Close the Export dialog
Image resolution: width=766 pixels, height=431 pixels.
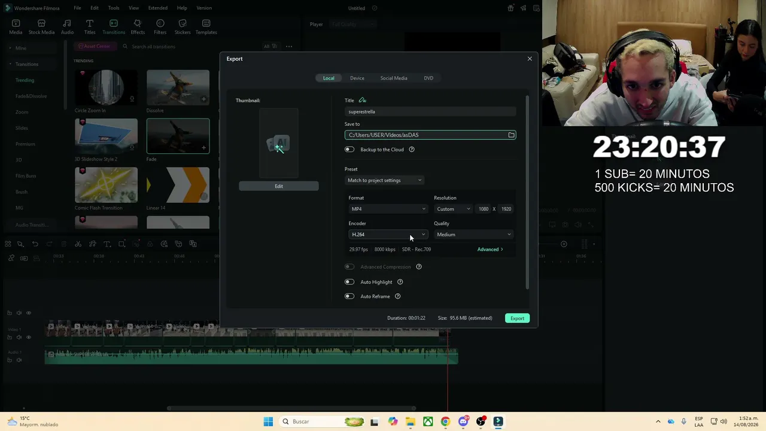[x=530, y=59]
